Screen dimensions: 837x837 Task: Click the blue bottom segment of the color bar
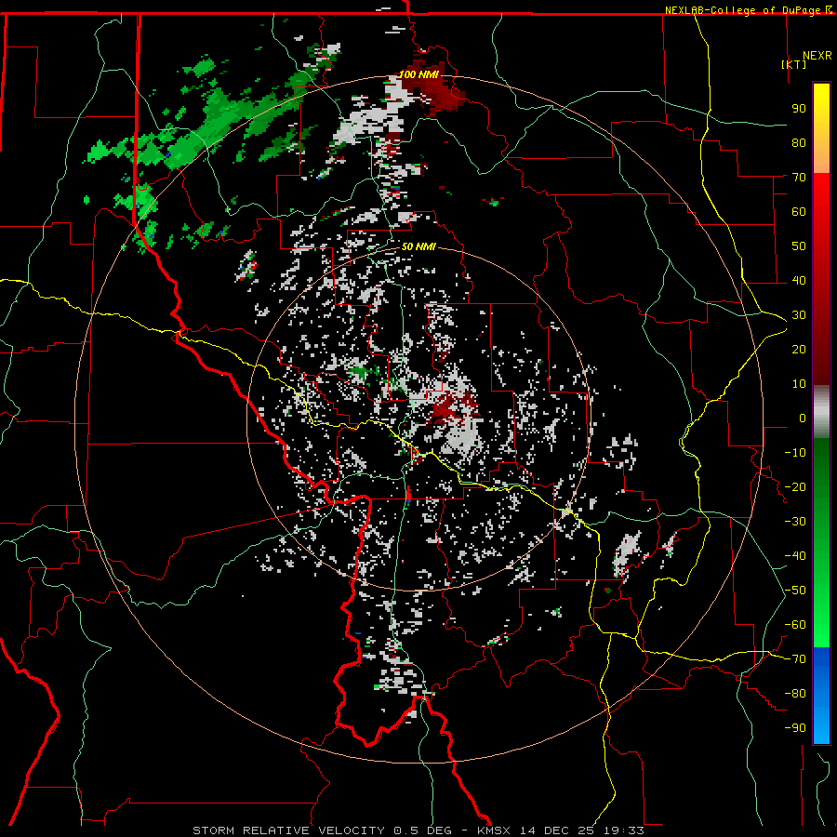[821, 696]
